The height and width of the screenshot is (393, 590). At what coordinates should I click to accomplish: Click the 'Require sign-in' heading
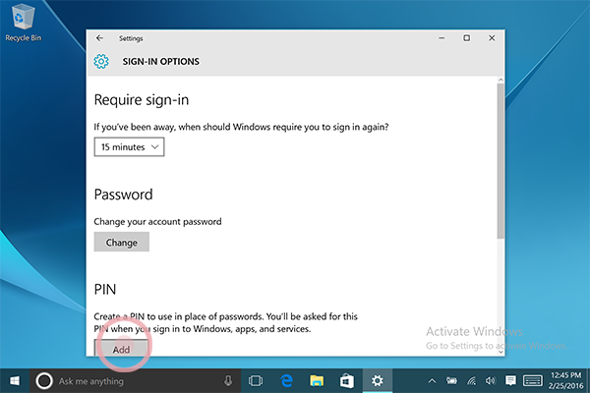[142, 100]
